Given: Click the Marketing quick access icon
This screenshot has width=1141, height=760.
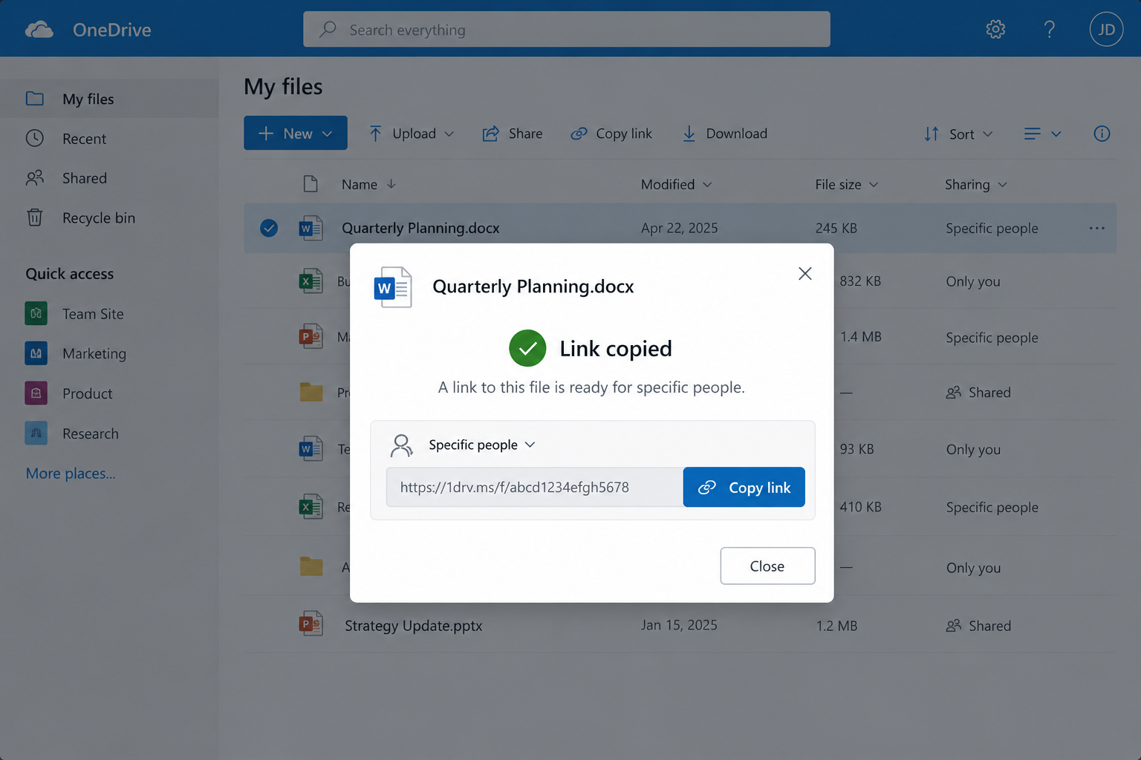Looking at the screenshot, I should (x=36, y=353).
